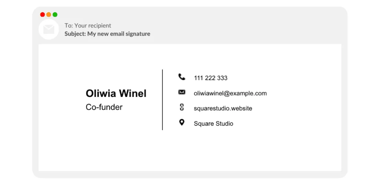Screen dimensions: 380x190
Task: Click the red close window dot
Action: [x=43, y=14]
